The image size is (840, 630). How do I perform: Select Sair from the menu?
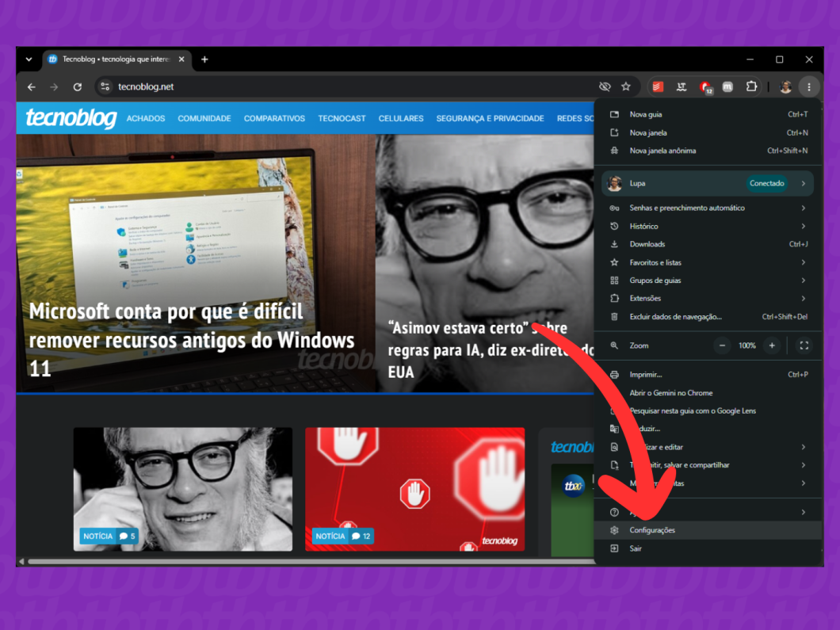click(x=708, y=548)
